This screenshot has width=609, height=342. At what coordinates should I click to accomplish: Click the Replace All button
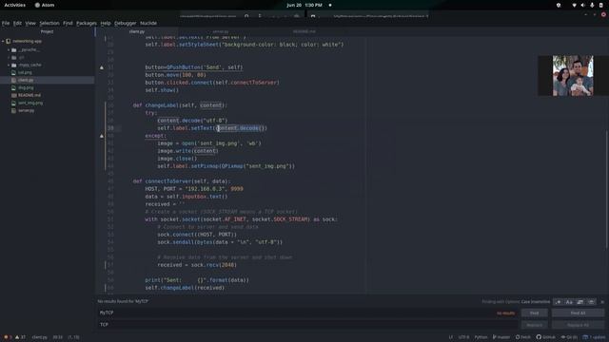pyautogui.click(x=578, y=325)
